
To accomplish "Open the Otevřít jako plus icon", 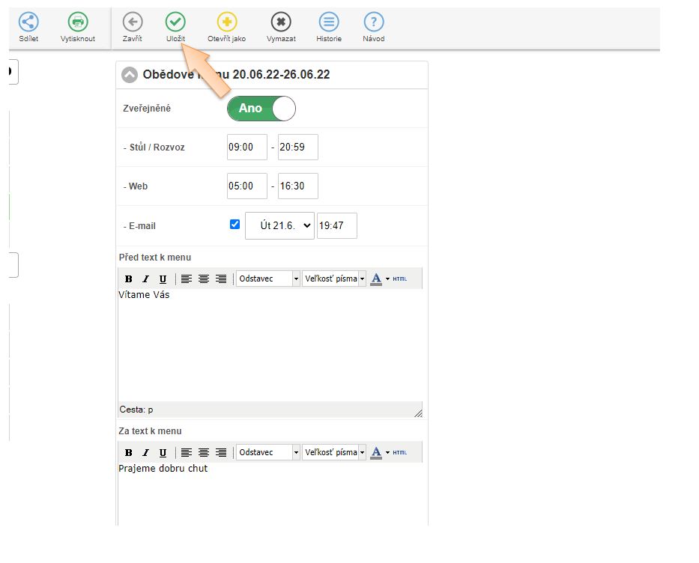I will 226,22.
